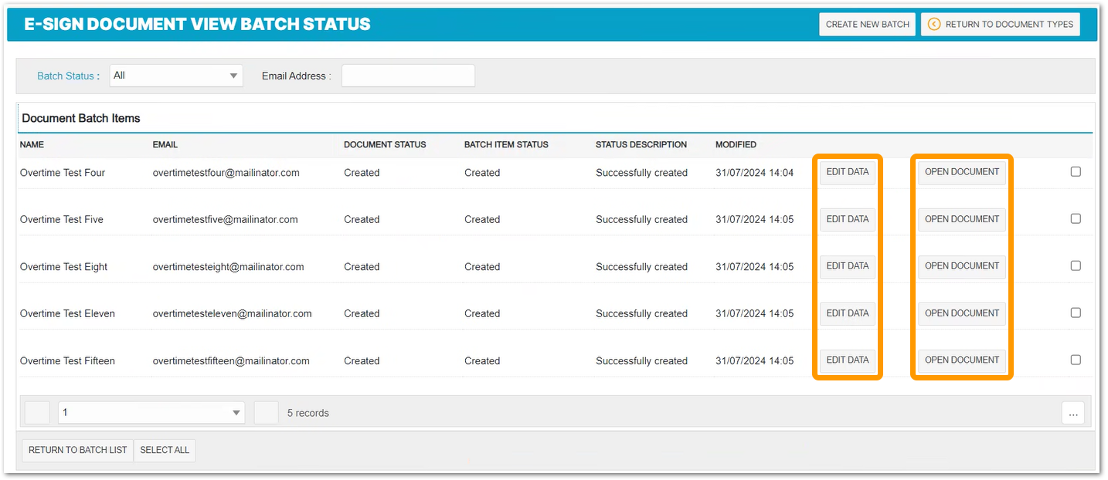This screenshot has height=480, width=1108.
Task: Mark the Overtime Test Fifteen checkbox
Action: (1076, 360)
